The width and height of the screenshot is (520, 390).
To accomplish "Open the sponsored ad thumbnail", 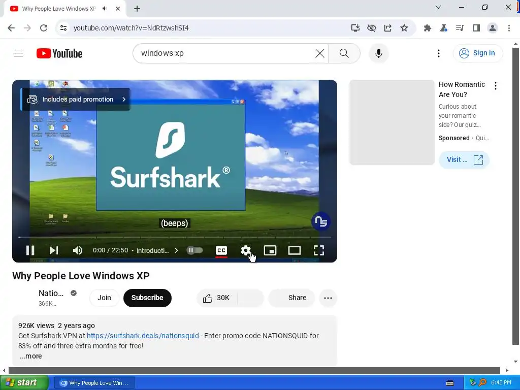I will 392,122.
